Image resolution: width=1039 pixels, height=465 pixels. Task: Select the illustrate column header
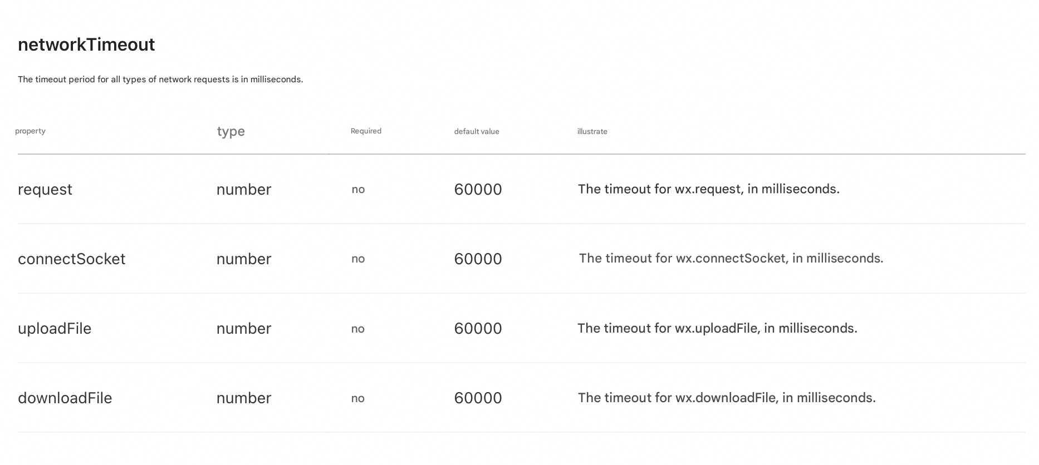(x=592, y=132)
